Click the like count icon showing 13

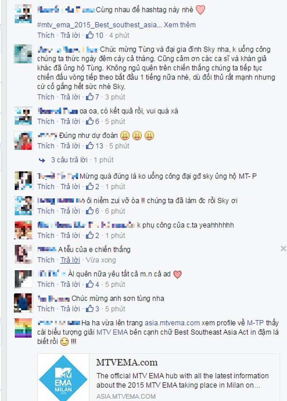pyautogui.click(x=89, y=146)
